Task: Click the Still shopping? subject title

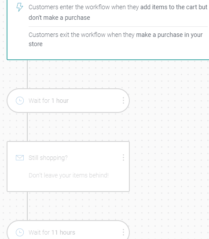Action: (48, 158)
